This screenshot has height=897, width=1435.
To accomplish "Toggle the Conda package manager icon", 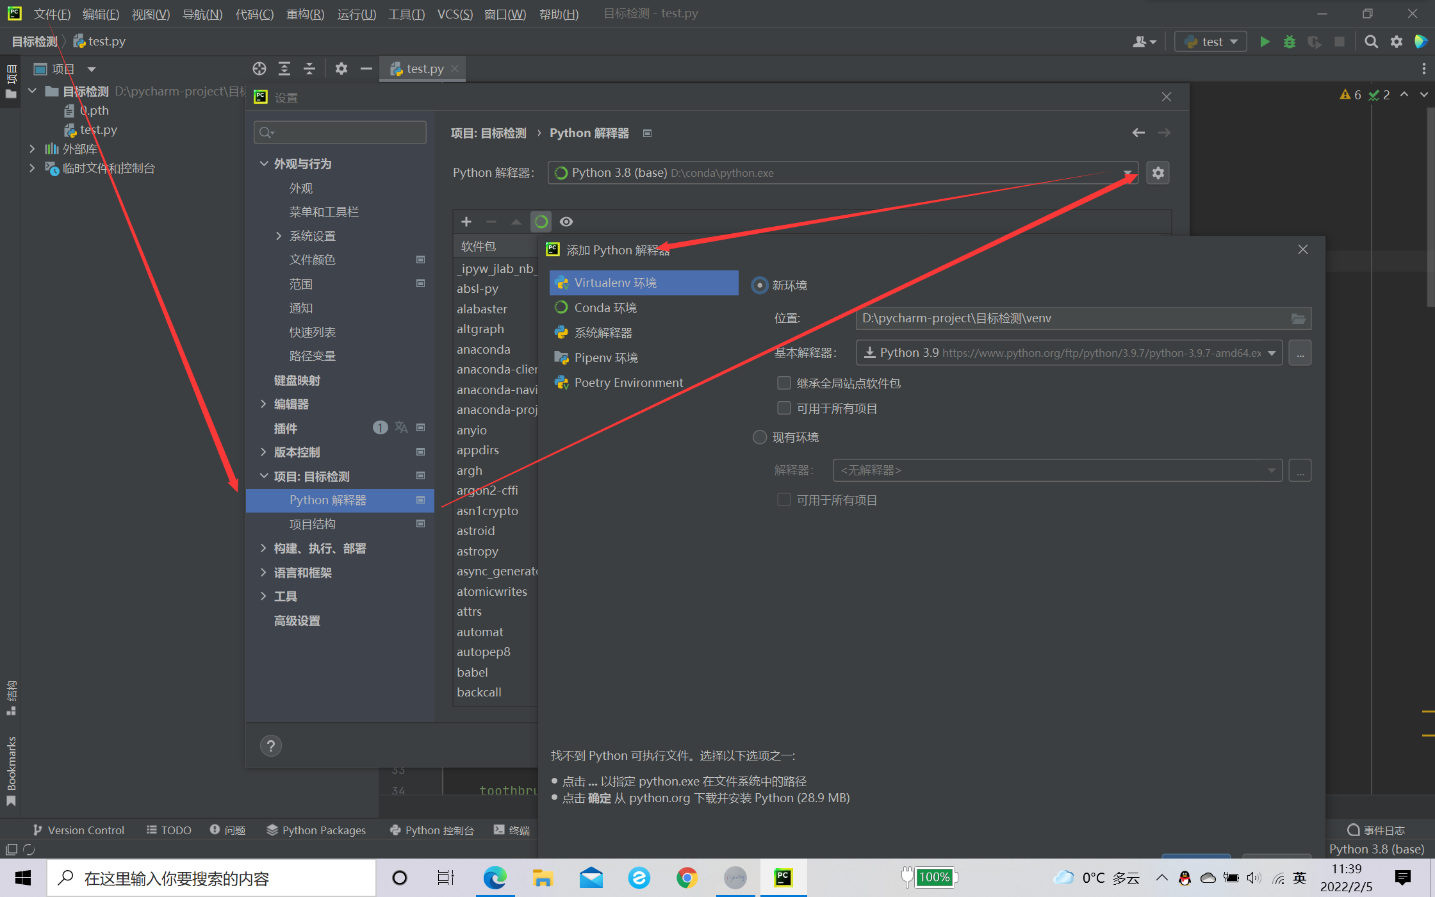I will pyautogui.click(x=541, y=222).
